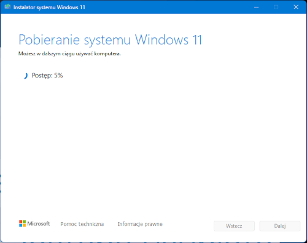Click text Możesz w dalszym ciągu używać komputera
Image resolution: width=307 pixels, height=243 pixels.
click(x=69, y=54)
